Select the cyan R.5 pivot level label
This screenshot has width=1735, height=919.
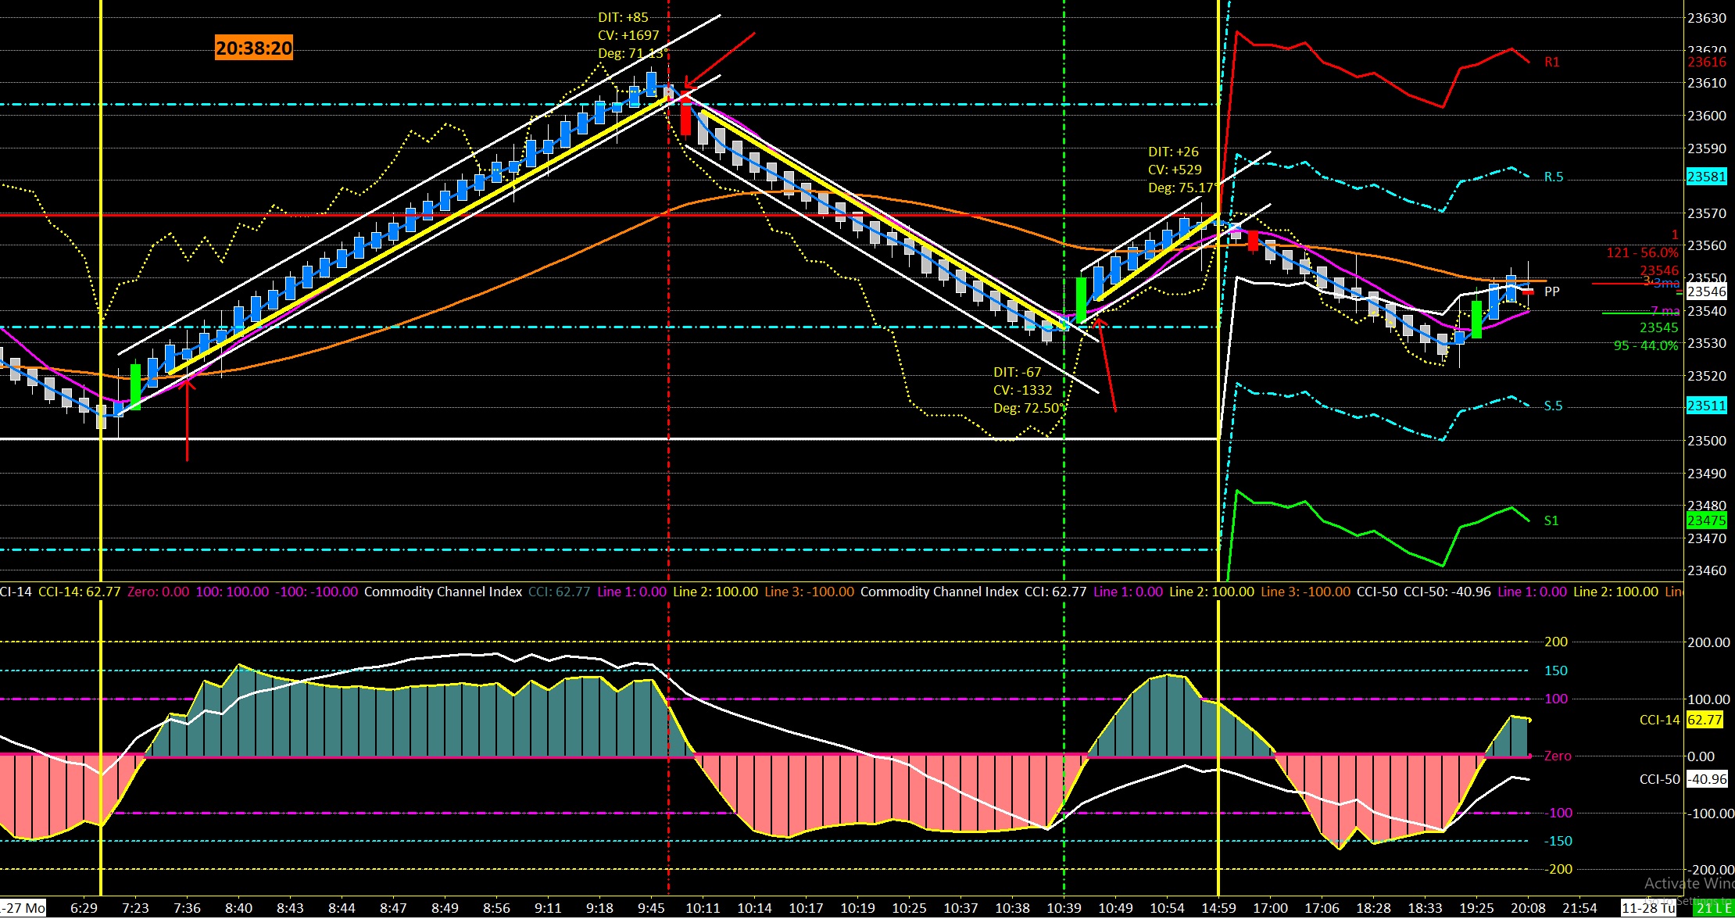click(x=1554, y=177)
